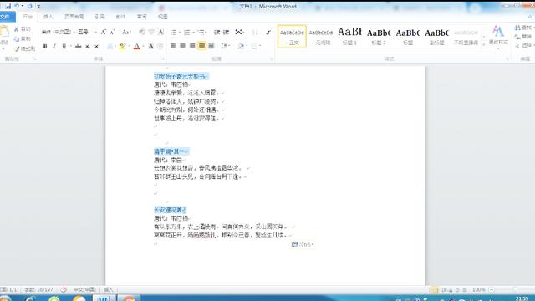Screen dimensions: 535x301
Task: Increase paragraph indent
Action: point(226,32)
